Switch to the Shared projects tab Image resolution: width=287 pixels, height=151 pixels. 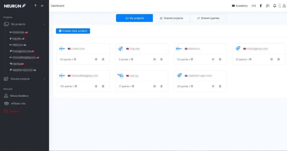tap(171, 18)
